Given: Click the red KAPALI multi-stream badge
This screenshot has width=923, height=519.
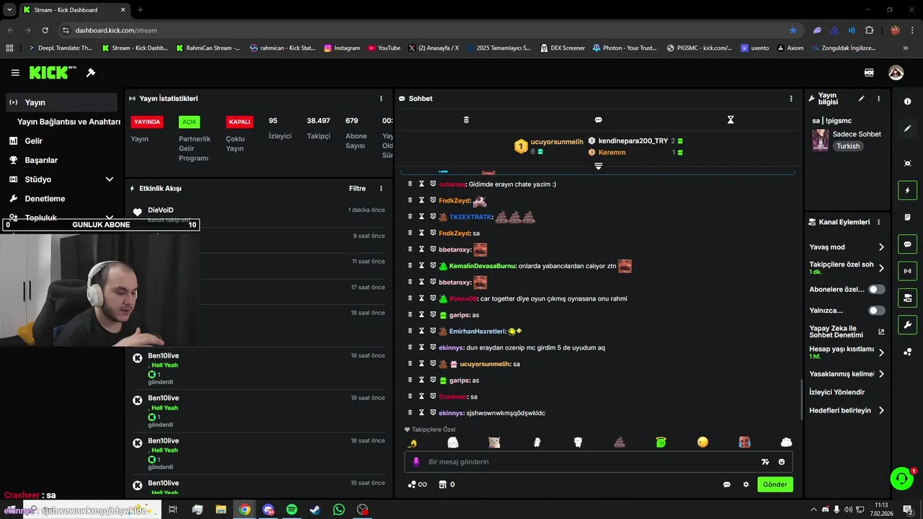Looking at the screenshot, I should (239, 122).
